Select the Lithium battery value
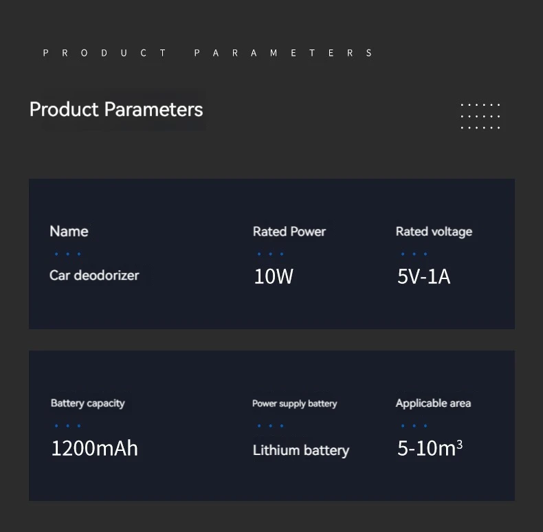This screenshot has height=532, width=543. coord(301,450)
